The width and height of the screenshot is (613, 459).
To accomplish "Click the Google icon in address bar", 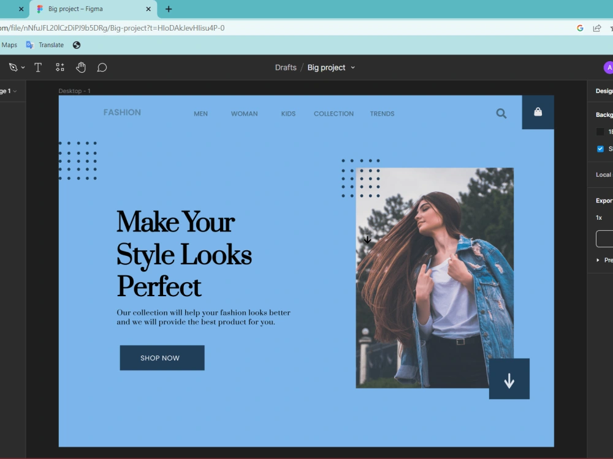I will [580, 28].
